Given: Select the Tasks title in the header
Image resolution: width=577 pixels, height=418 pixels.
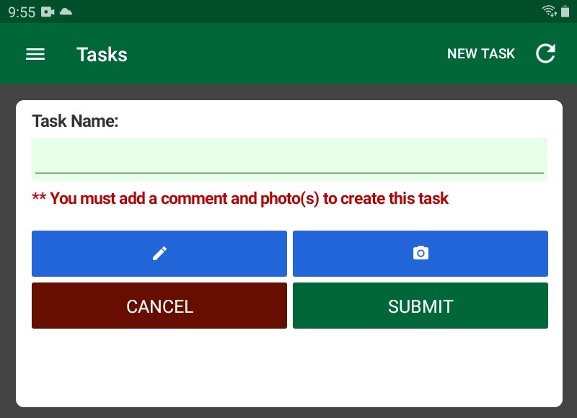Looking at the screenshot, I should pos(102,55).
